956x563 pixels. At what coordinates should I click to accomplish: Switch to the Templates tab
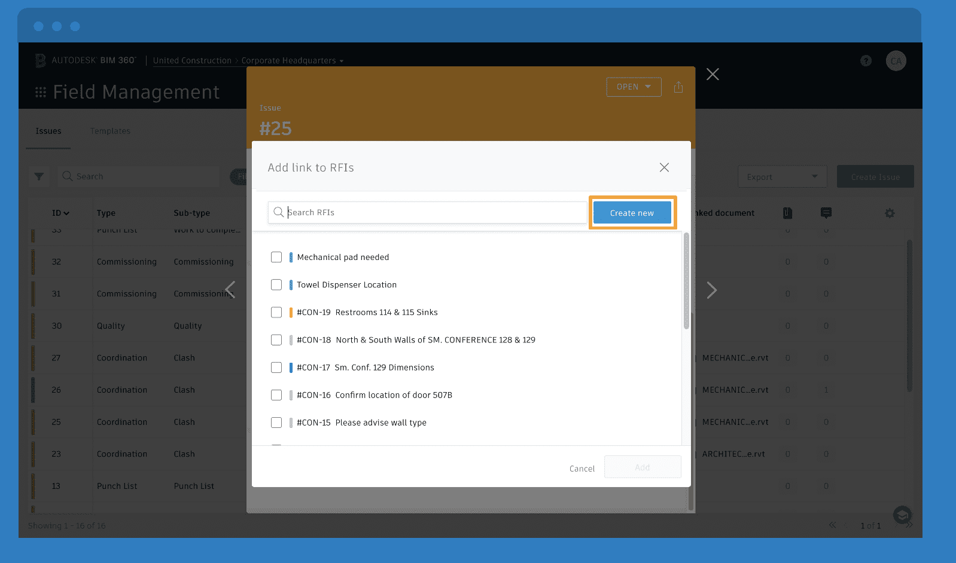click(110, 131)
